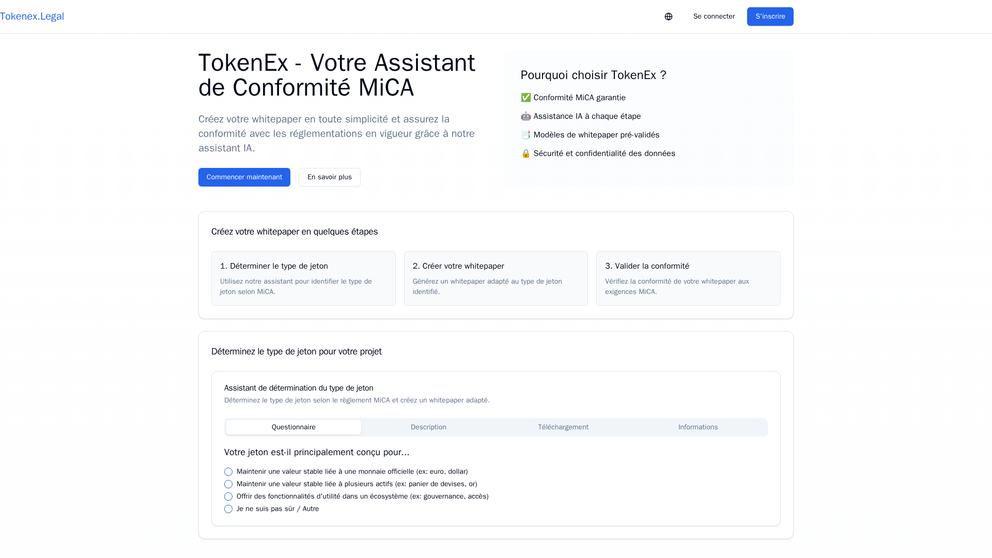992x558 pixels.
Task: Open the Tokenex.Legal home link
Action: [32, 17]
